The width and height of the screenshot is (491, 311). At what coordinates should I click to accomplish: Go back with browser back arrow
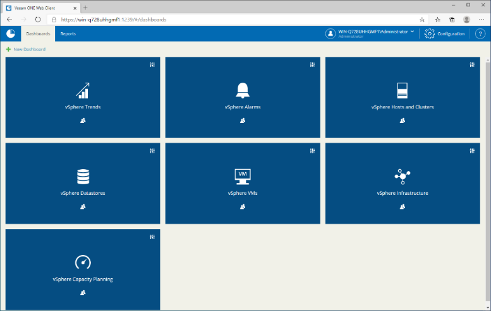pos(9,20)
